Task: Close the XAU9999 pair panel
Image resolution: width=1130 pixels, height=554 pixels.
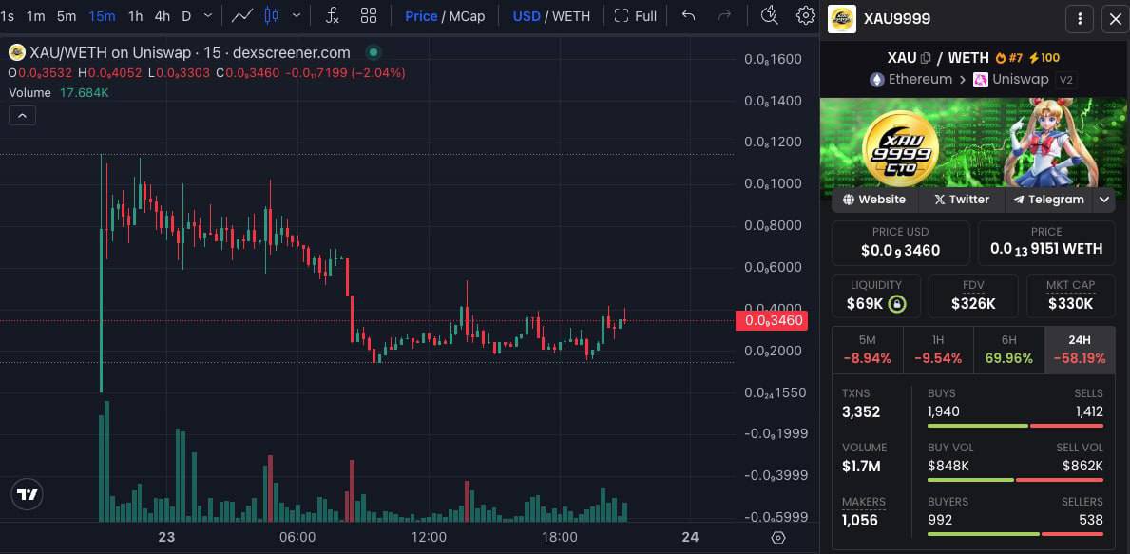Action: pyautogui.click(x=1115, y=19)
